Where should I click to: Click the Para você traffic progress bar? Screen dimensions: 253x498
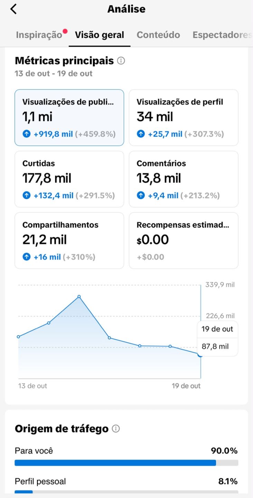pos(126,463)
